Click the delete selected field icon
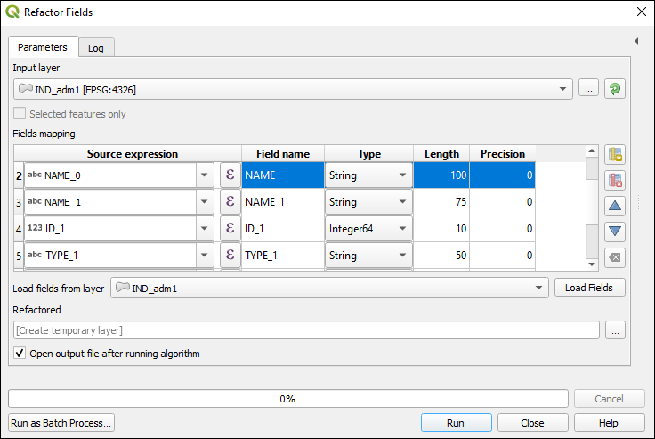 point(615,180)
